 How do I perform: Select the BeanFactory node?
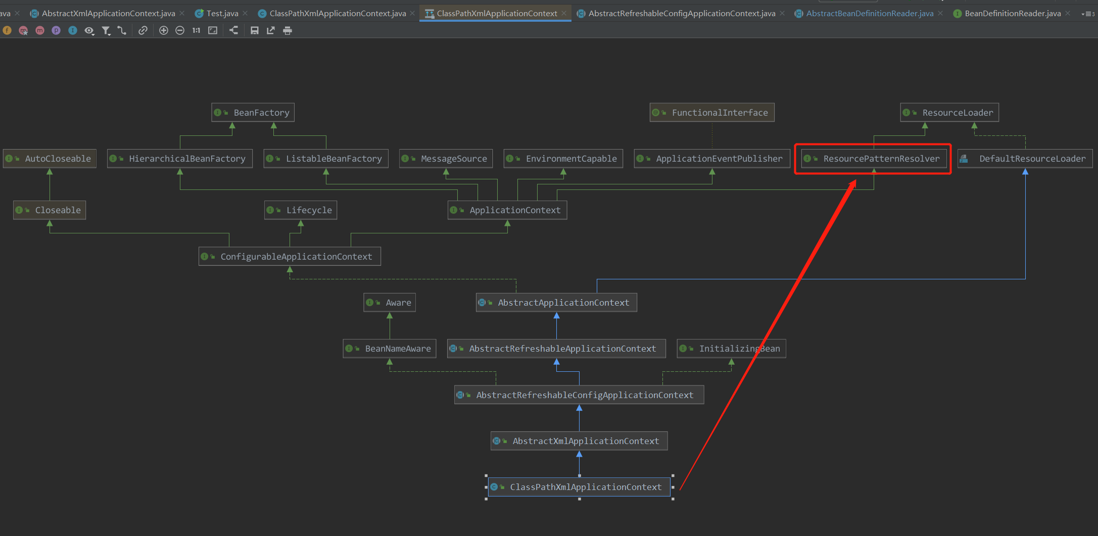(253, 113)
